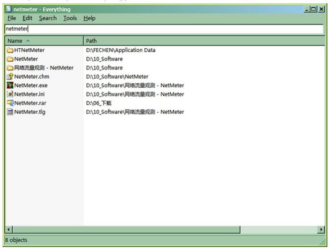Select the NetMeter.chm file name
The image size is (332, 252).
[x=31, y=77]
